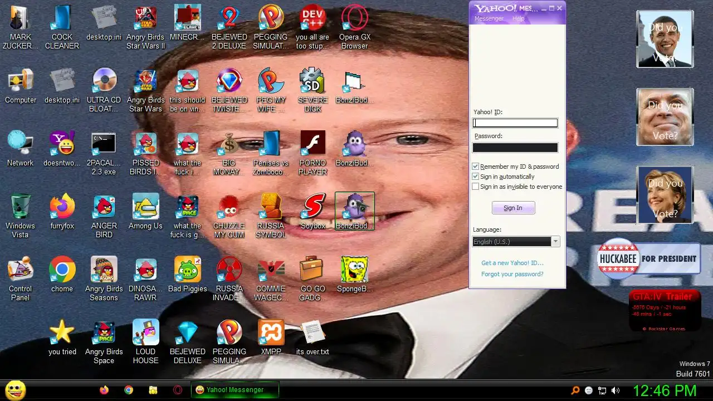The height and width of the screenshot is (401, 713).
Task: Open the Soybox desktop icon
Action: click(x=313, y=212)
